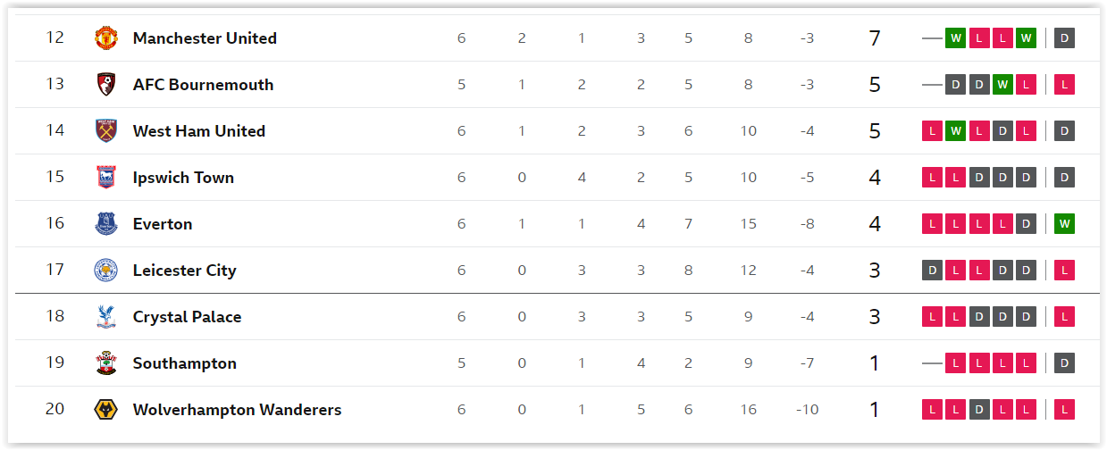Click the Ipswich Town club crest

106,178
